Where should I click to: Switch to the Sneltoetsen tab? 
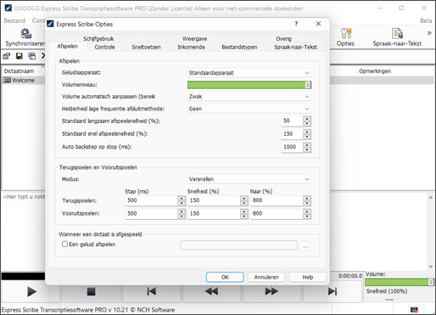click(x=146, y=47)
